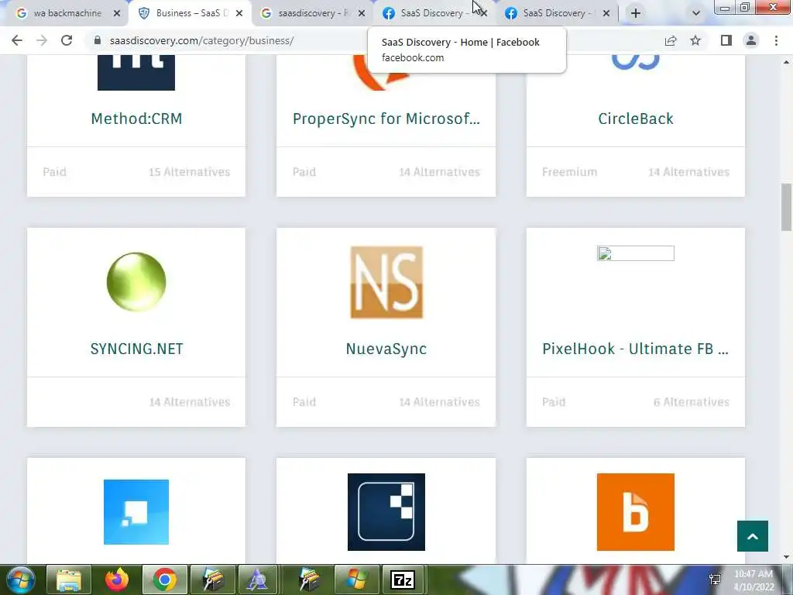Viewport: 793px width, 595px height.
Task: Select Chrome in the taskbar
Action: pos(165,580)
